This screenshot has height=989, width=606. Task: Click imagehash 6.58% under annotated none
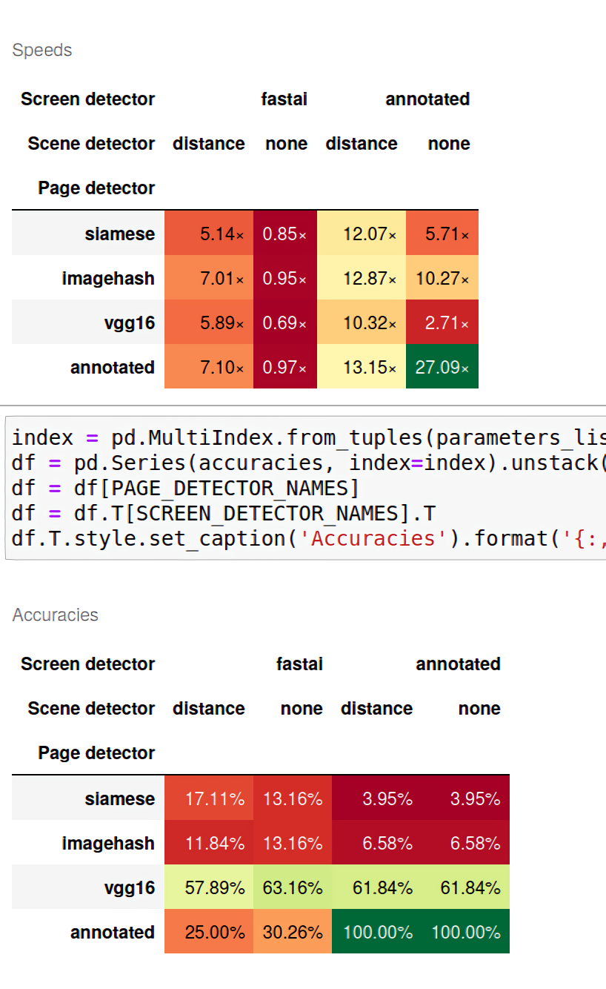[x=465, y=842]
